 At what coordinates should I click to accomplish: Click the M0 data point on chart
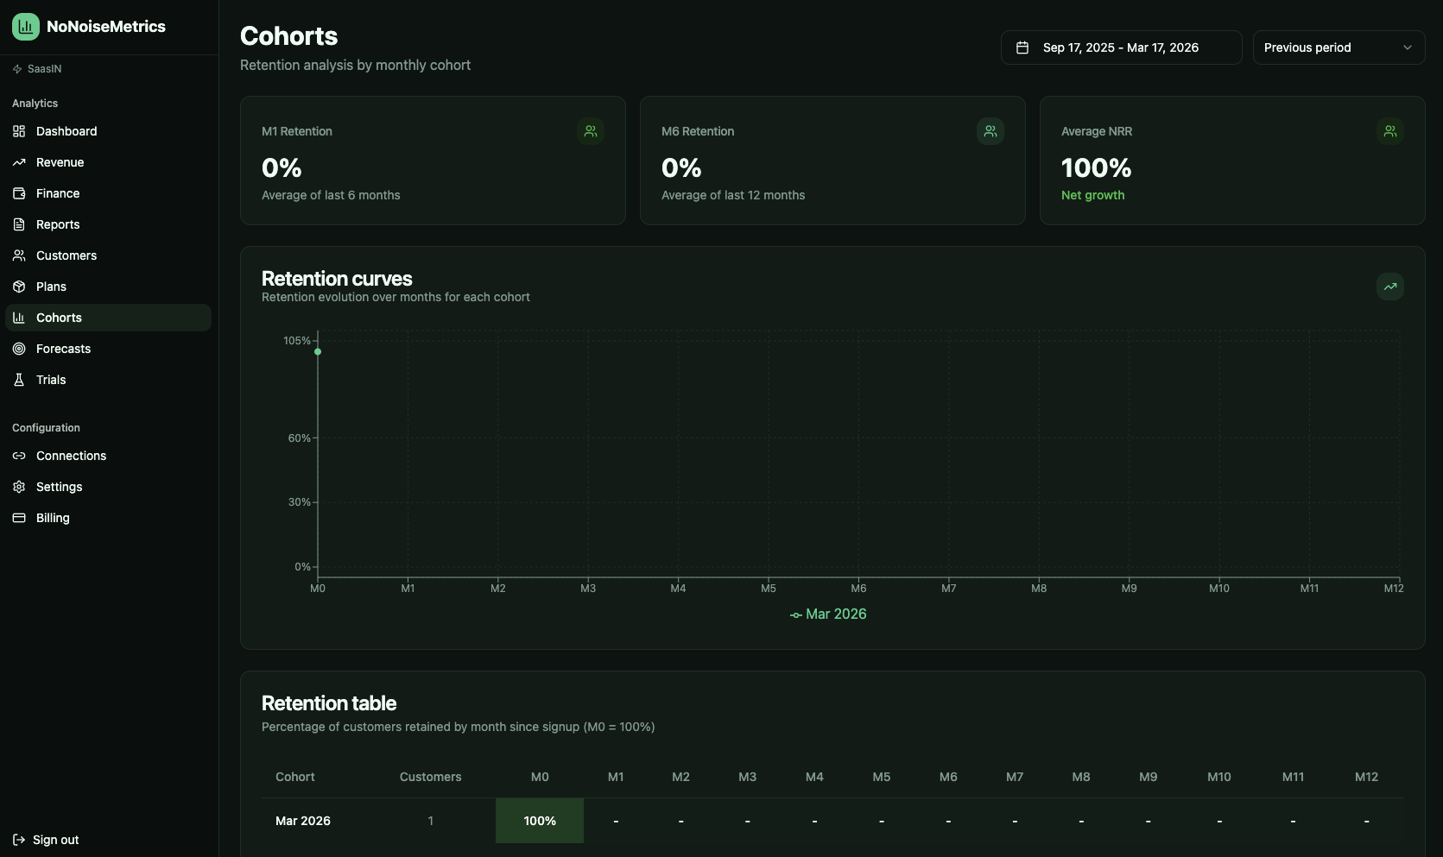pyautogui.click(x=318, y=351)
